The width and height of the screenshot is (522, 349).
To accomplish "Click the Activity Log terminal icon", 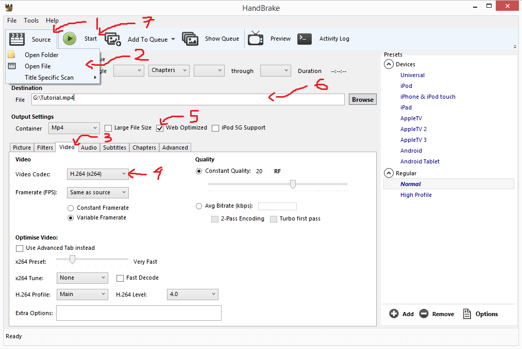I will coord(304,39).
